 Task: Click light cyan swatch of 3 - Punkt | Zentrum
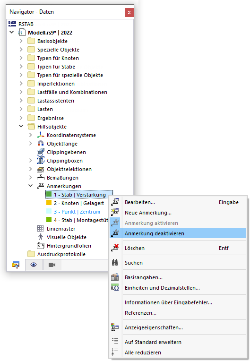pos(49,211)
